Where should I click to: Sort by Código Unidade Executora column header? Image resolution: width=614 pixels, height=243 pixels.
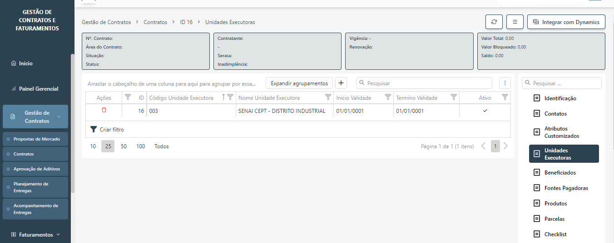181,98
